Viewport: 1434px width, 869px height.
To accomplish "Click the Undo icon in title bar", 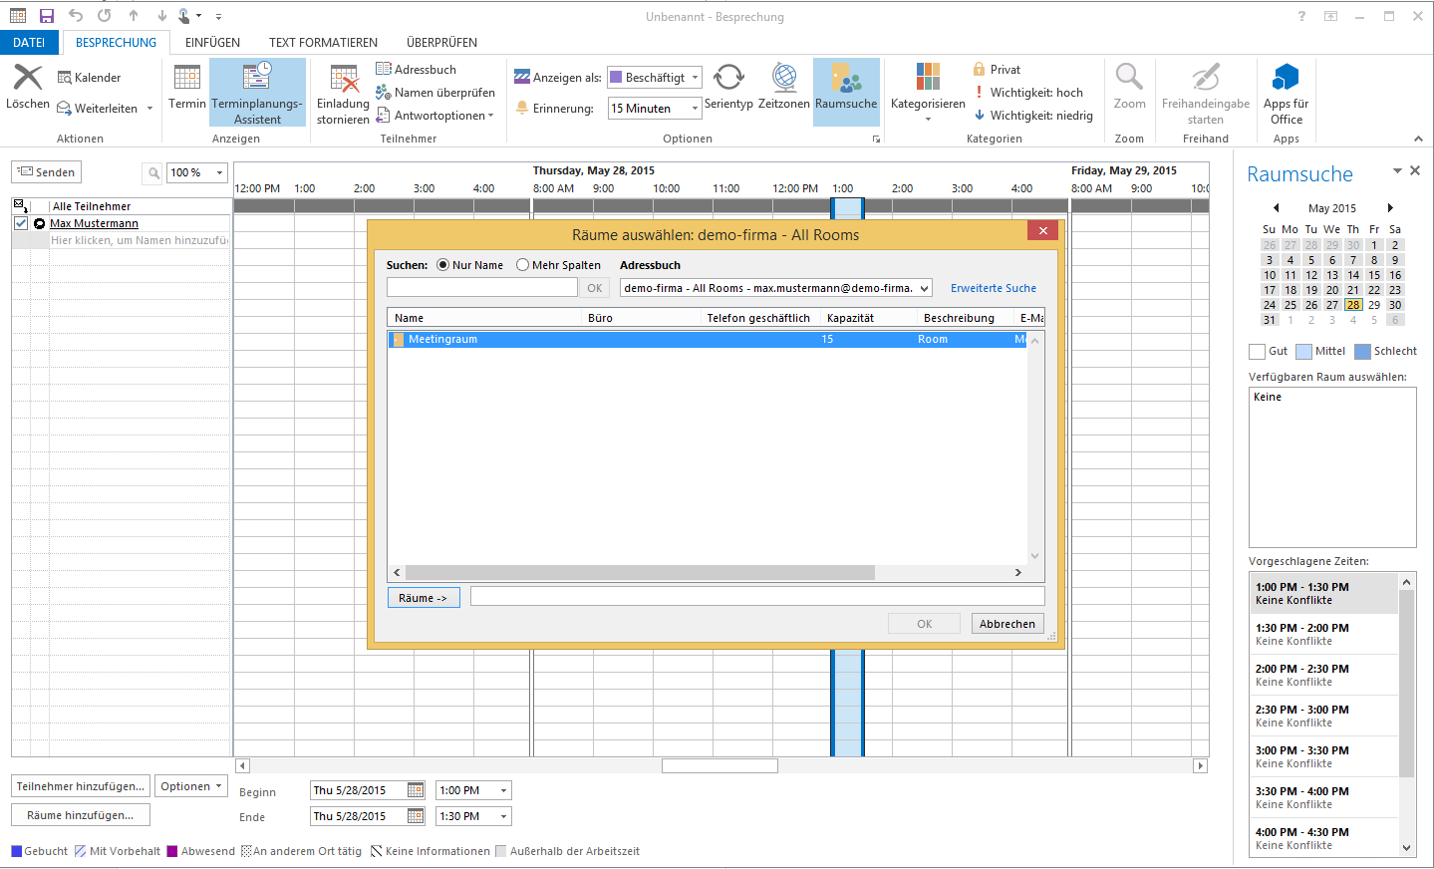I will (x=76, y=16).
